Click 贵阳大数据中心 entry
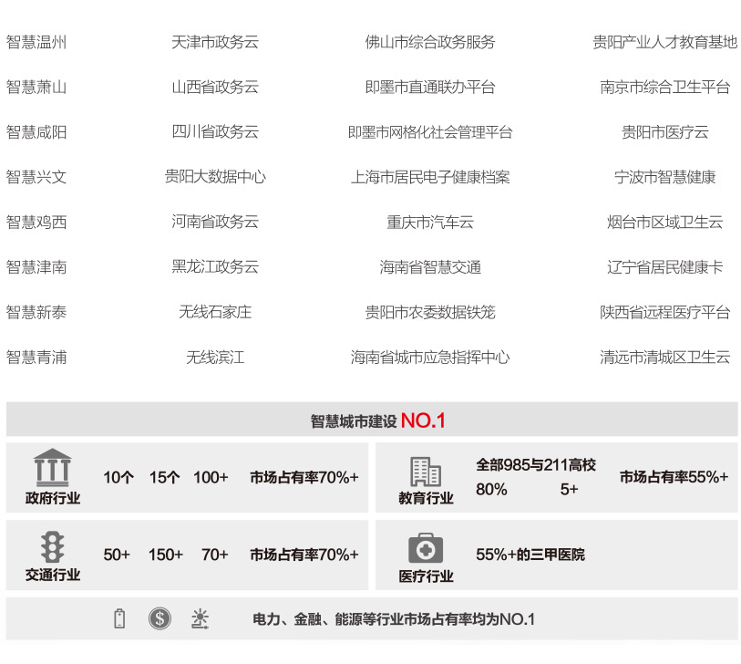This screenshot has height=664, width=741. click(215, 177)
